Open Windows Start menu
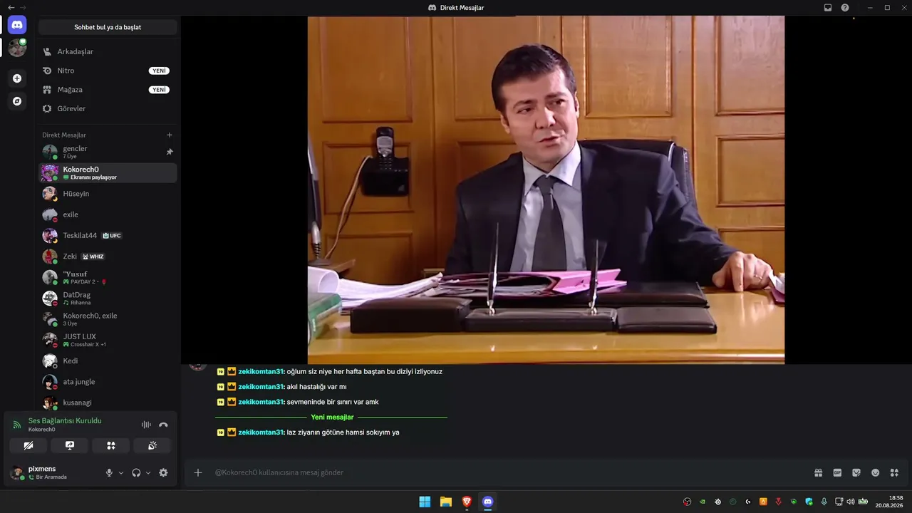The image size is (912, 513). pyautogui.click(x=425, y=502)
